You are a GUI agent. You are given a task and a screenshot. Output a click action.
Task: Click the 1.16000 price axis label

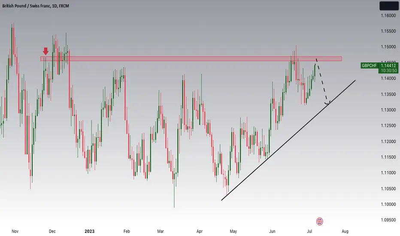click(388, 15)
